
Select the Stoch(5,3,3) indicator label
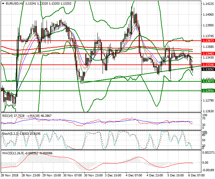(x=11, y=133)
